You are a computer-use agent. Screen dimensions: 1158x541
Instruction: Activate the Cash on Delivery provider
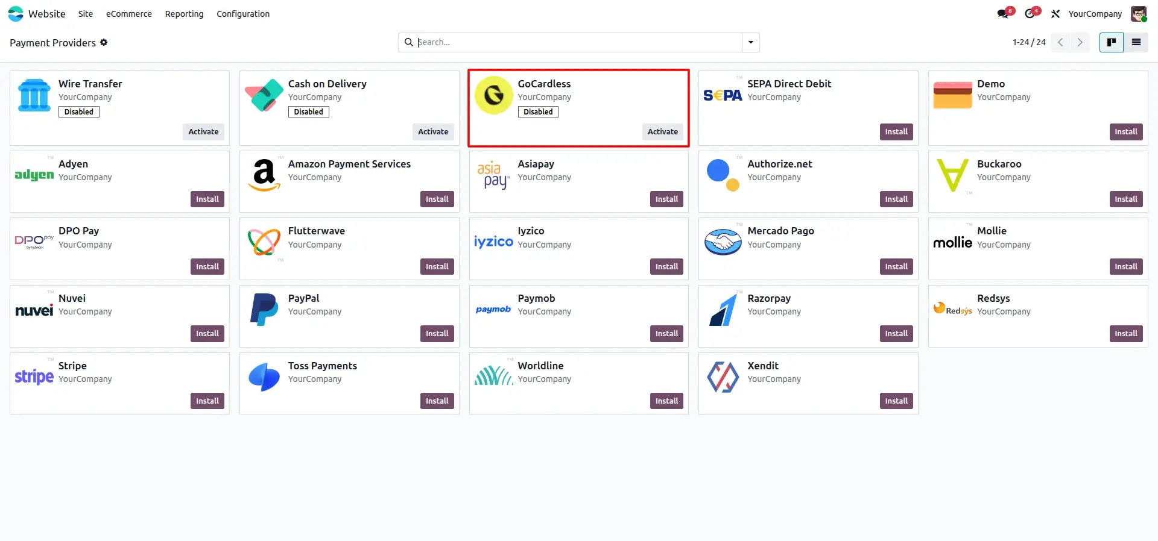tap(433, 132)
